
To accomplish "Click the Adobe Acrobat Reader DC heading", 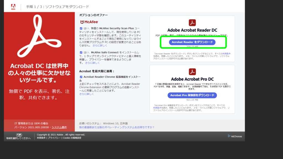I will tap(192, 30).
